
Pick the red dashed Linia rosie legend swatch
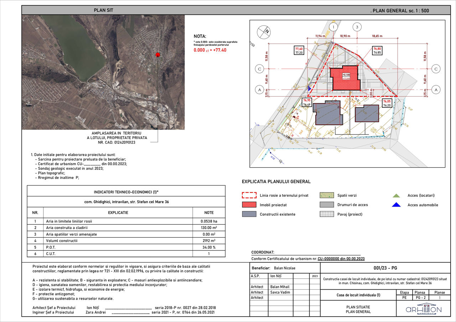249,195
